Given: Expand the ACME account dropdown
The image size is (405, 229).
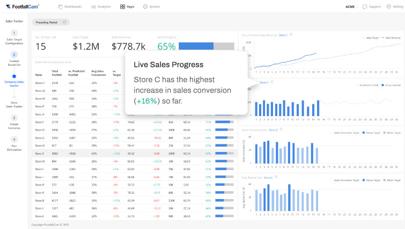Looking at the screenshot, I should coord(352,7).
